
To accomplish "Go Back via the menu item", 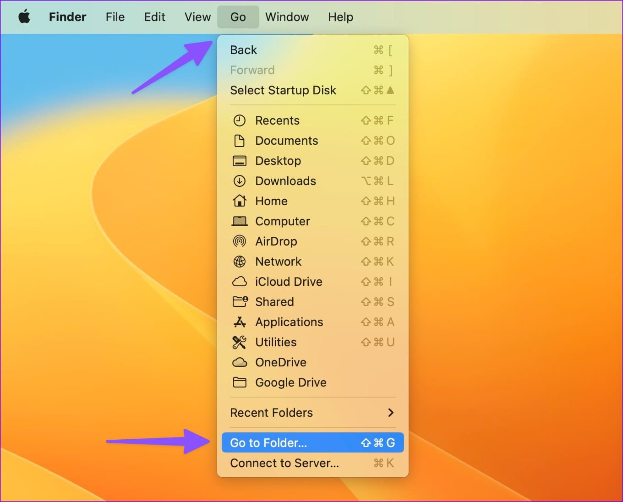I will 244,50.
